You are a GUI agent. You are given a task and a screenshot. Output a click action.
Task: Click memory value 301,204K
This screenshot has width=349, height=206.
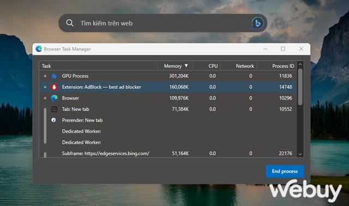click(179, 76)
